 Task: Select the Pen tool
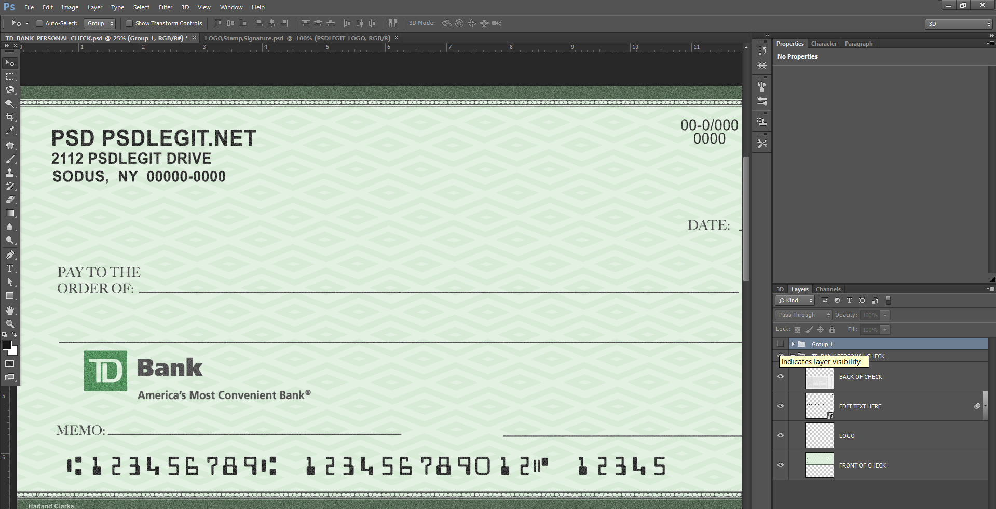point(10,255)
